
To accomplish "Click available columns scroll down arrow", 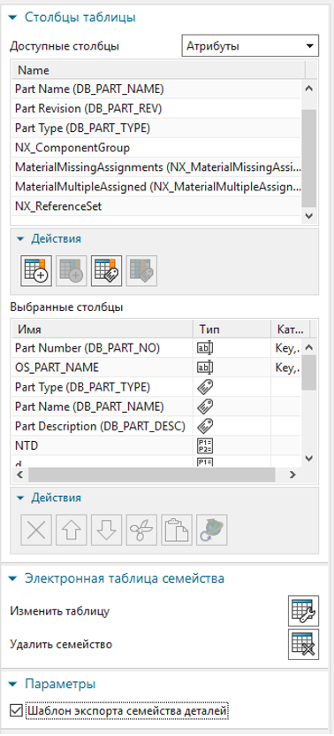I will pos(308,215).
